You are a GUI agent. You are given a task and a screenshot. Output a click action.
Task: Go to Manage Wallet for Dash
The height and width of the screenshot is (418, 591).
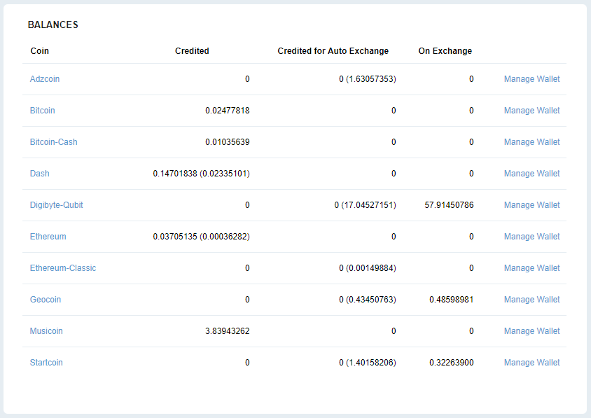[531, 174]
